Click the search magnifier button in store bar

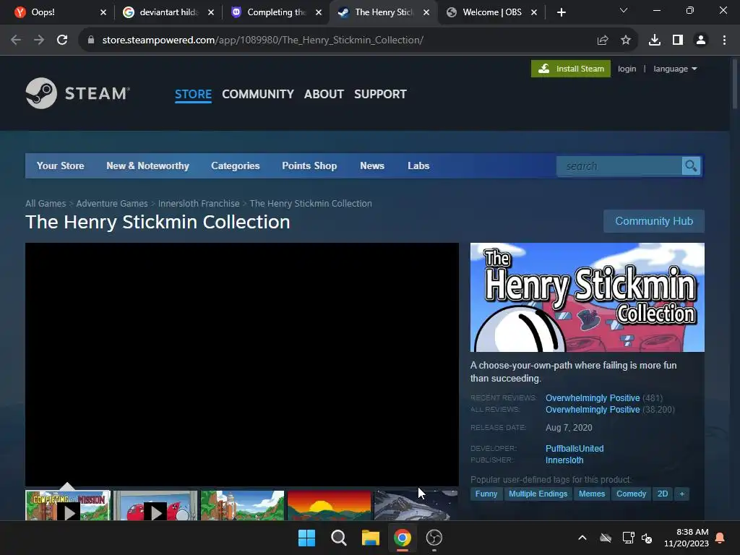[691, 166]
